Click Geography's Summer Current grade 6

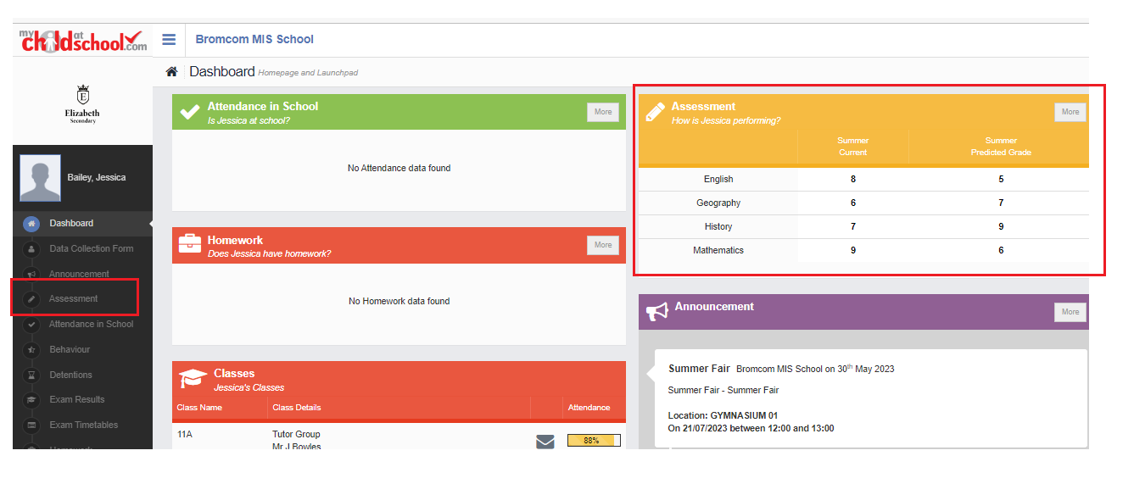pos(853,203)
